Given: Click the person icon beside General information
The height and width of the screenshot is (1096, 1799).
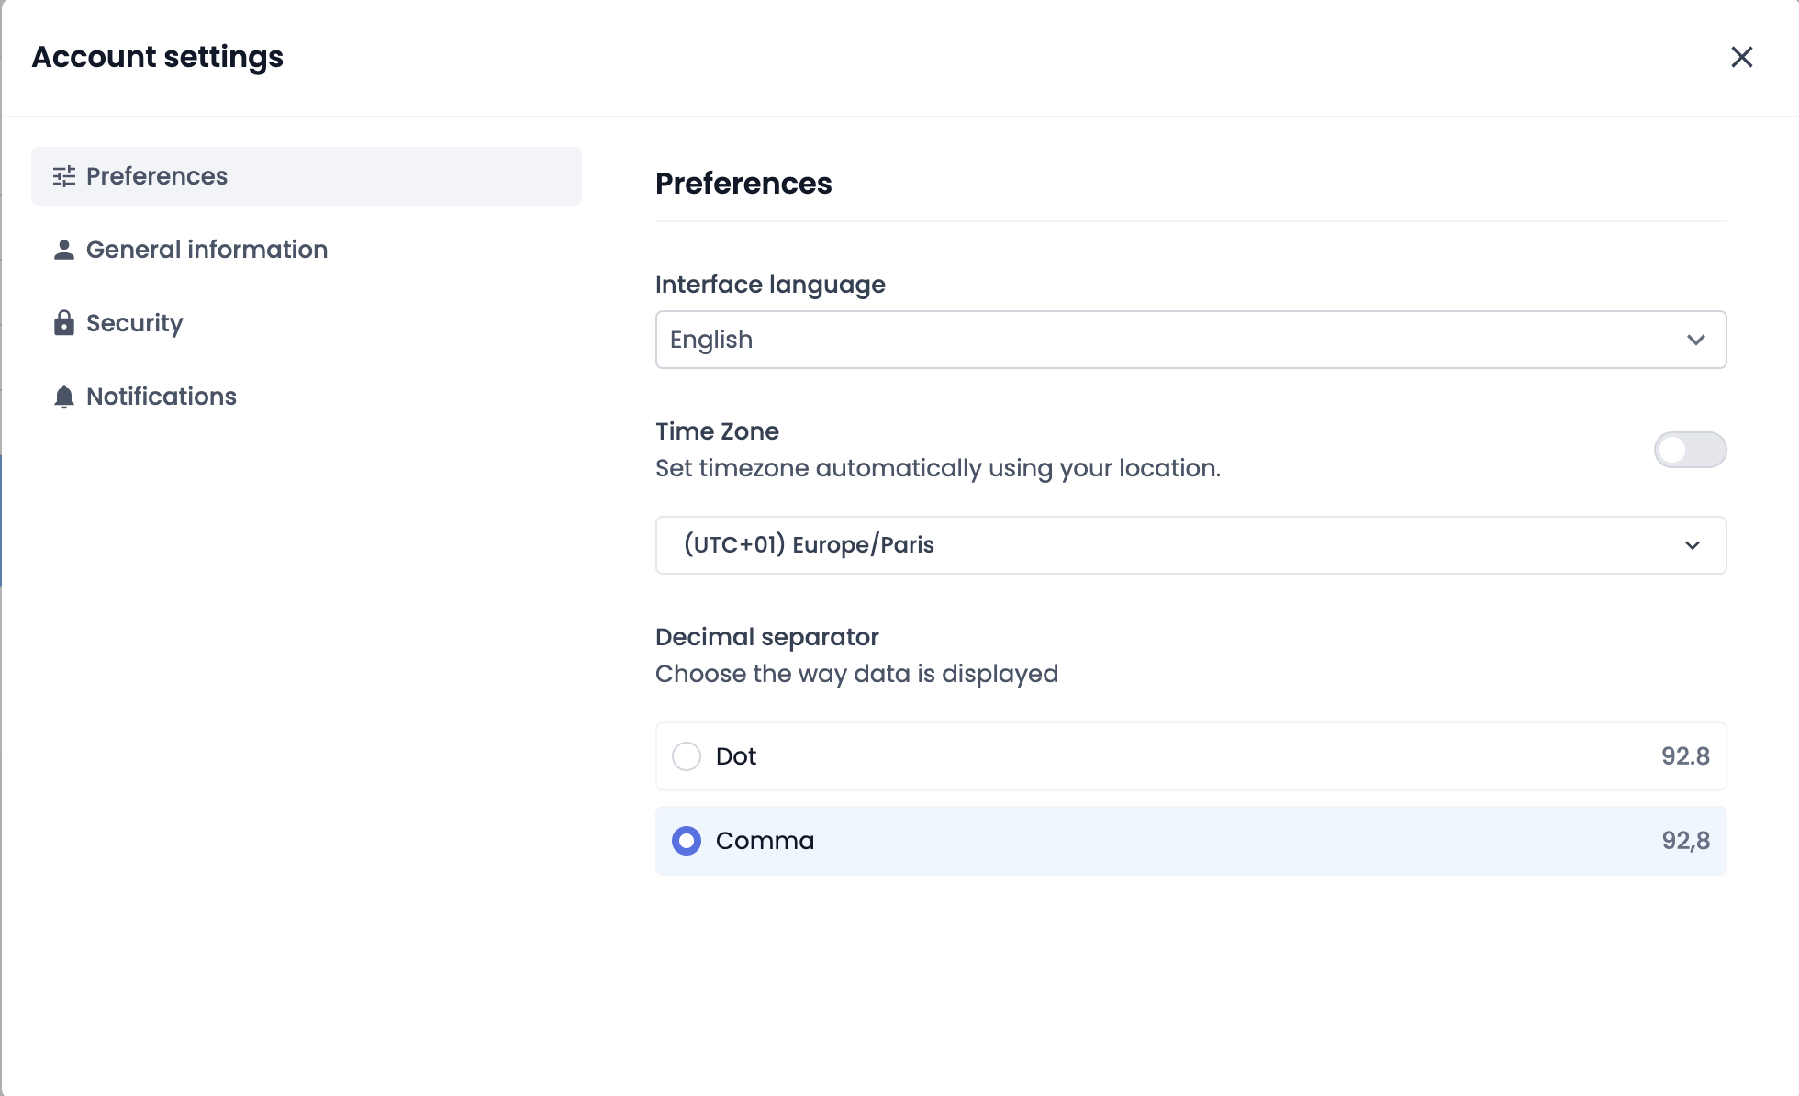Looking at the screenshot, I should coord(63,250).
